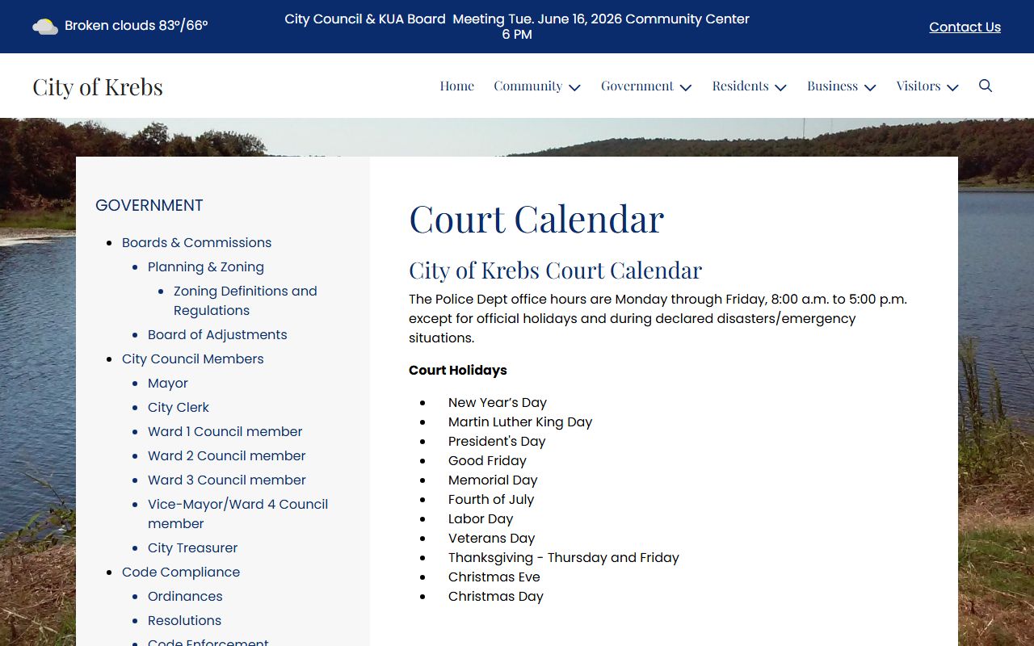Open Ward 3 Council member link
The height and width of the screenshot is (646, 1034).
(227, 480)
